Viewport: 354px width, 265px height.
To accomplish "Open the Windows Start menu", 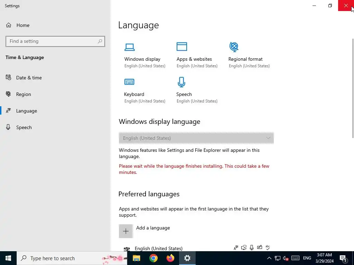I will point(8,258).
